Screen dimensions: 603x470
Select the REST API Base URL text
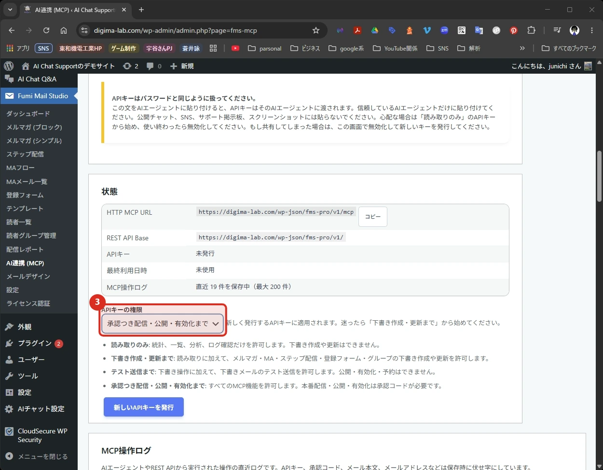coord(271,237)
